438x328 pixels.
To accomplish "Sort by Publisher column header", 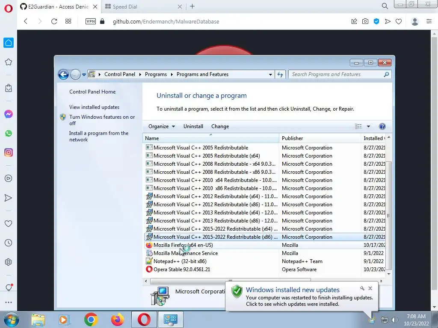I will point(320,138).
